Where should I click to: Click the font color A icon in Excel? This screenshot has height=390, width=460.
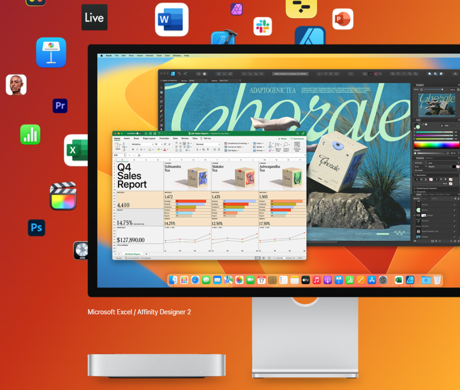point(164,149)
